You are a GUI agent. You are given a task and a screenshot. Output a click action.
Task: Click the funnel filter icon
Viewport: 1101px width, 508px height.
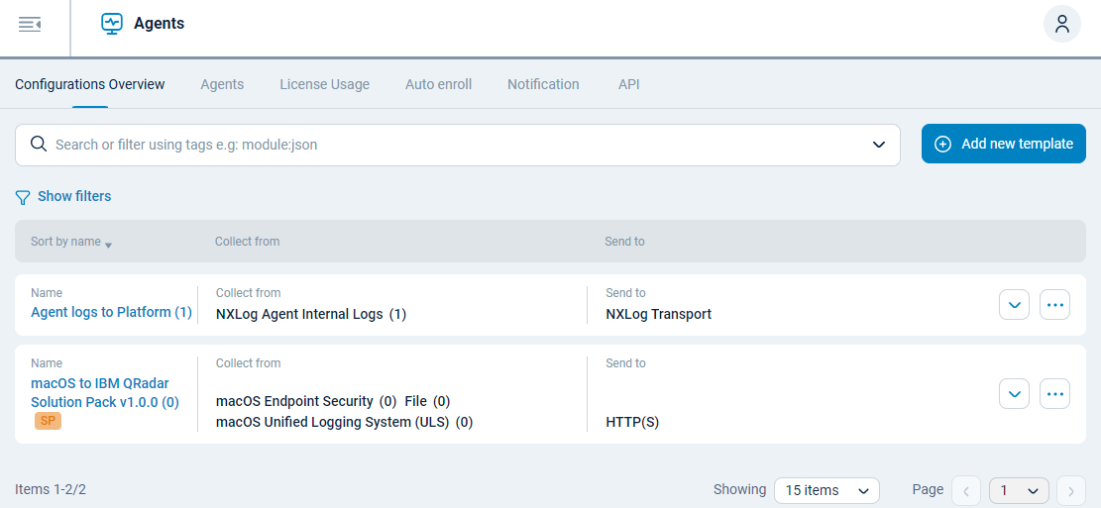click(x=23, y=197)
